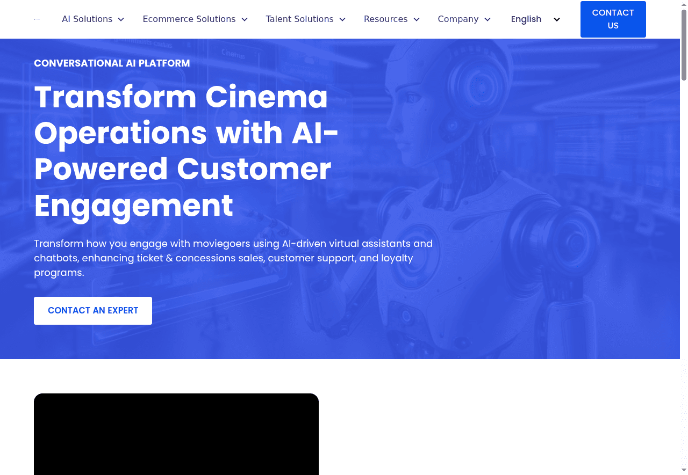Open the Ecommerce Solutions menu
The height and width of the screenshot is (475, 688).
coord(189,19)
